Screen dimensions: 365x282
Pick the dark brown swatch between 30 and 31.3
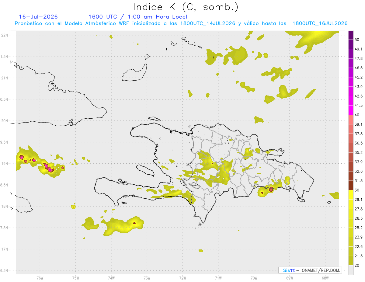(351, 186)
